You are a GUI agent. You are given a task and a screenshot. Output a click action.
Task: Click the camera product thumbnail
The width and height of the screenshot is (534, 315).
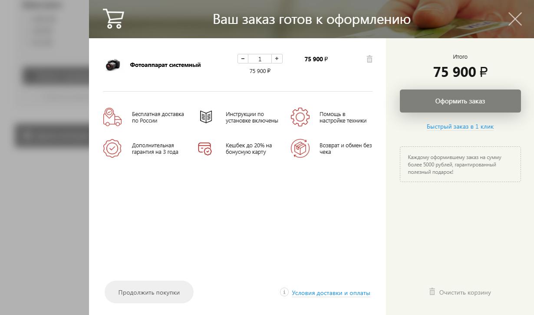113,65
